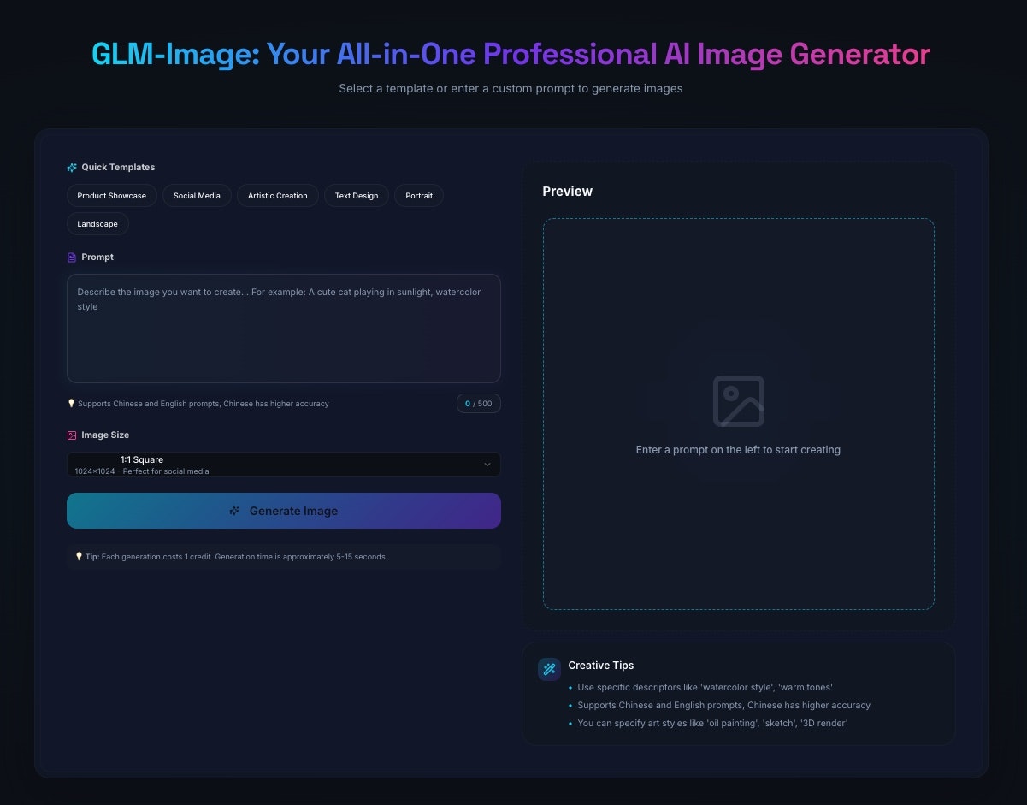Click the sparkle icon beside Quick Templates

70,167
